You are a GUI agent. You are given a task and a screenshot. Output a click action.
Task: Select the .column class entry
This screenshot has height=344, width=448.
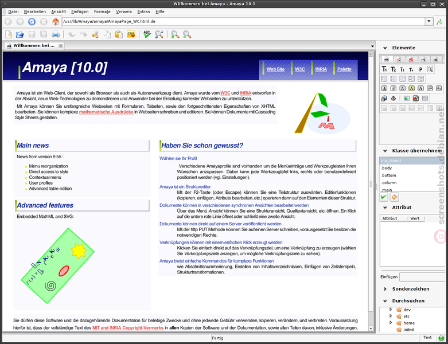pos(412,183)
